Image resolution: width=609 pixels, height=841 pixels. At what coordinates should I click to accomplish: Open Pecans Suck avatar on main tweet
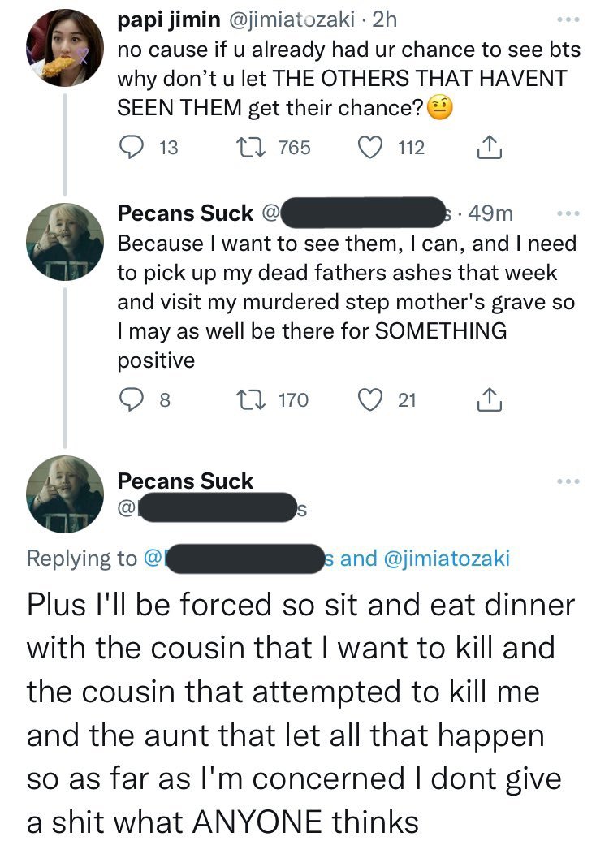coord(65,494)
